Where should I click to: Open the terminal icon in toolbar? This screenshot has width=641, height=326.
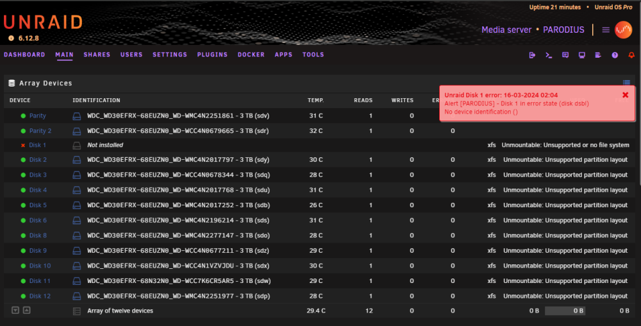(x=549, y=55)
